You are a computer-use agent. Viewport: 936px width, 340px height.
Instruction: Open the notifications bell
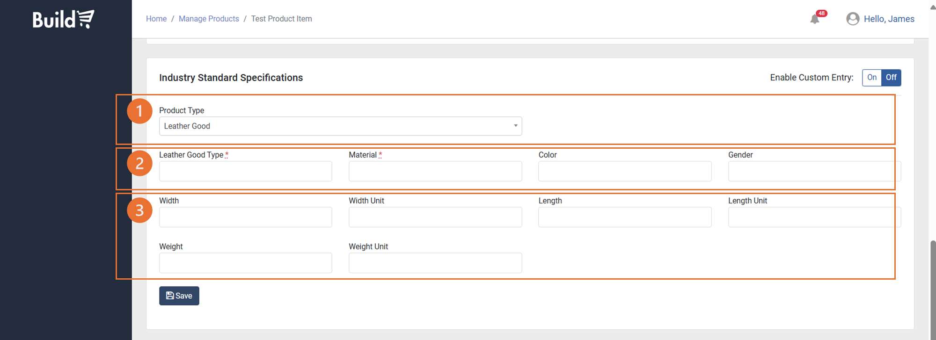click(815, 19)
